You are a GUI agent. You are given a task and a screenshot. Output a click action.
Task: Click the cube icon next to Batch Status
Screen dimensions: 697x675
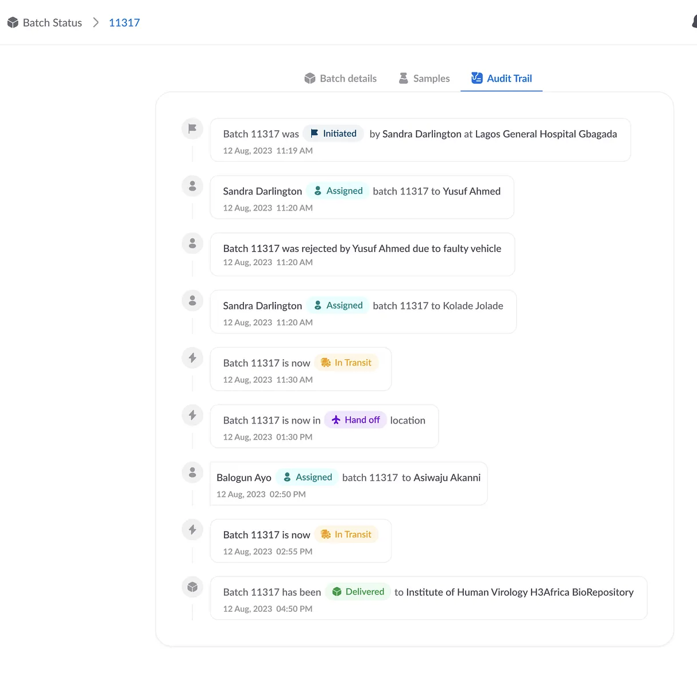click(13, 22)
